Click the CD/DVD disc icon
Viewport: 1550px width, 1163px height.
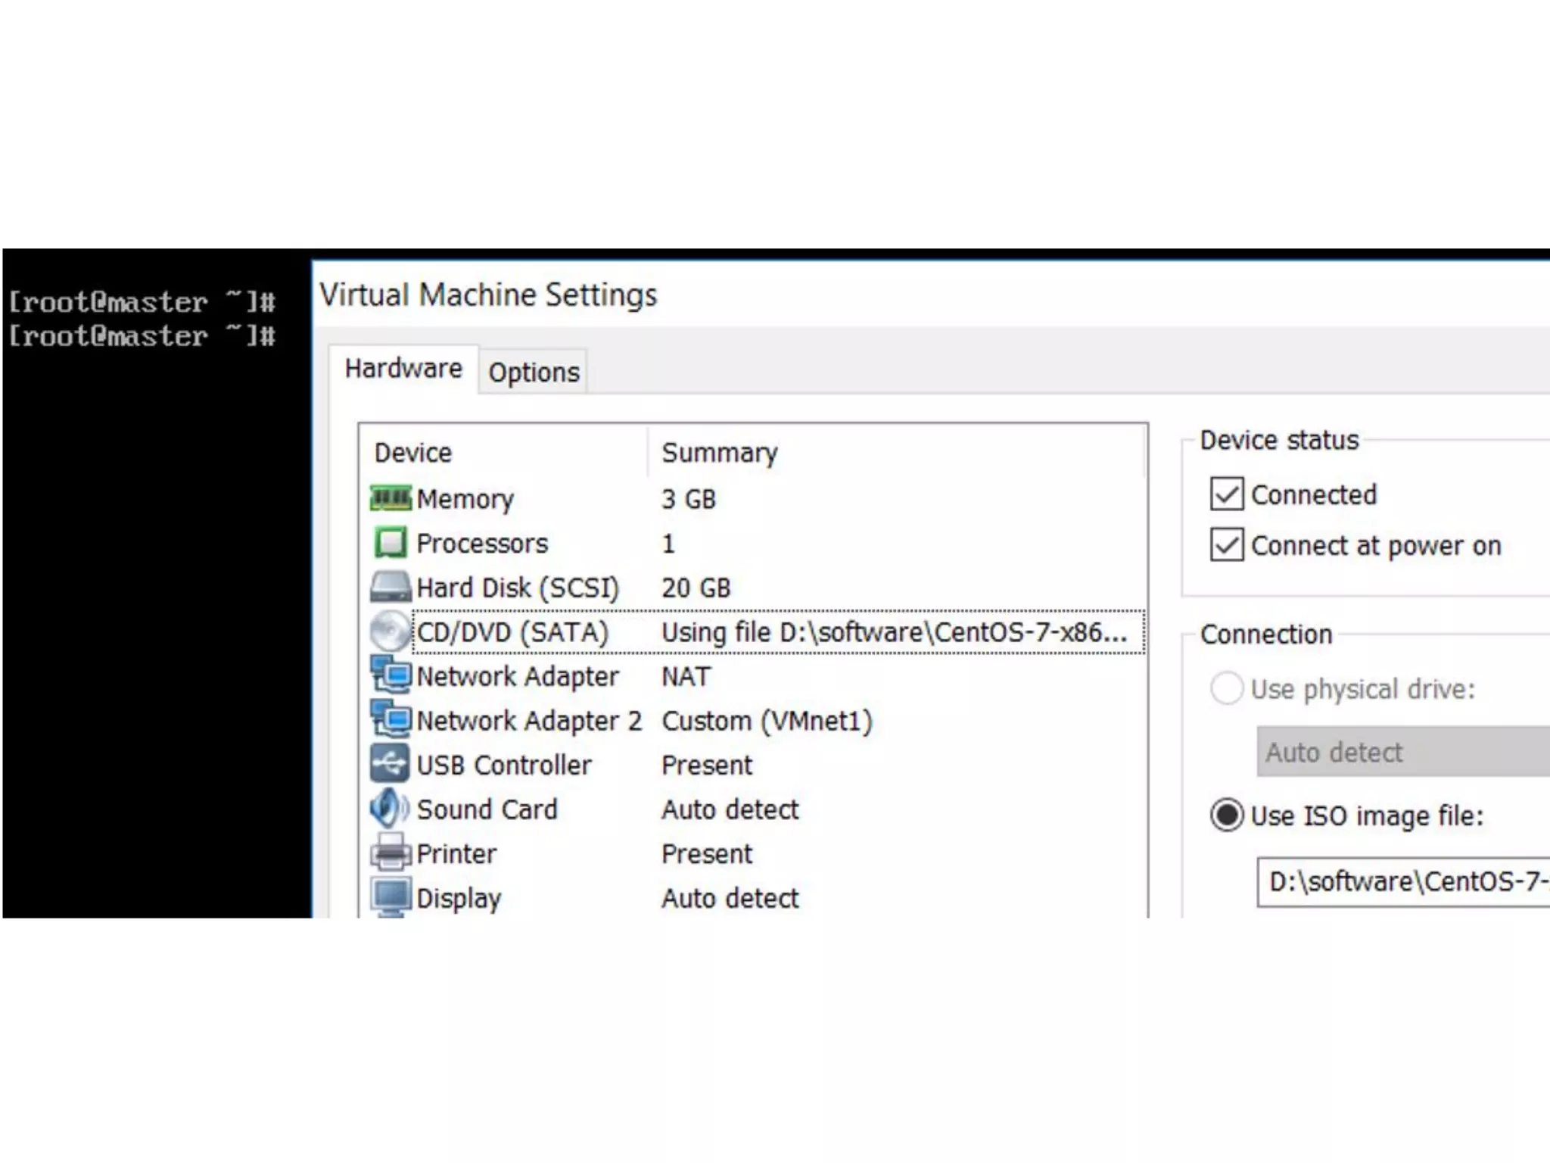391,631
